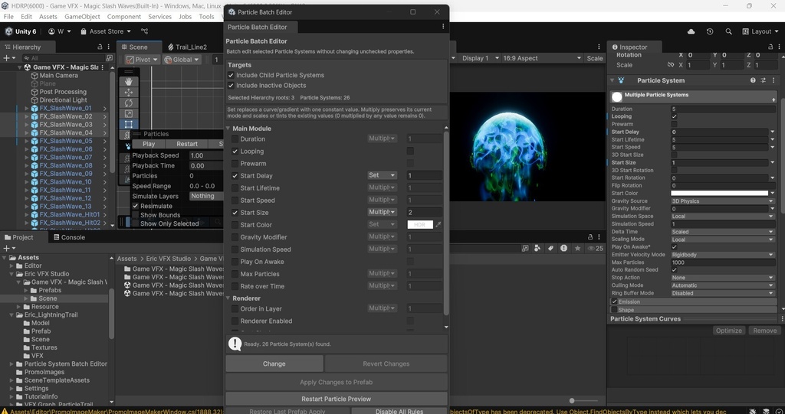Open Particle System presets icon

coord(763,80)
